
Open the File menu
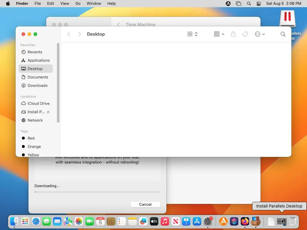click(37, 4)
